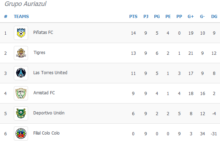Screen dimensions: 220x142
Task: Sort by the PJ column header
Action: pos(146,17)
